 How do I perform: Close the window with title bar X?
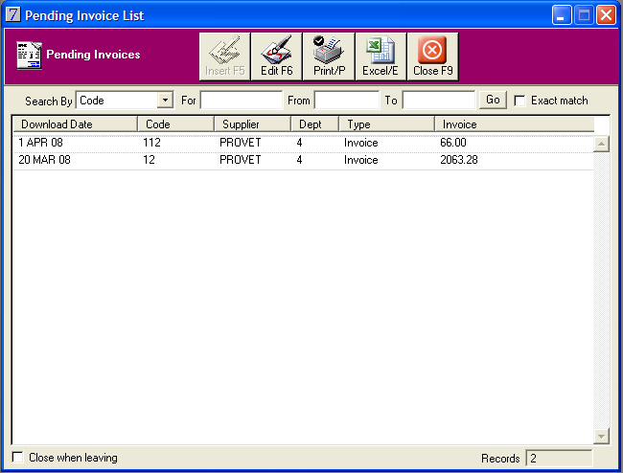[607, 15]
